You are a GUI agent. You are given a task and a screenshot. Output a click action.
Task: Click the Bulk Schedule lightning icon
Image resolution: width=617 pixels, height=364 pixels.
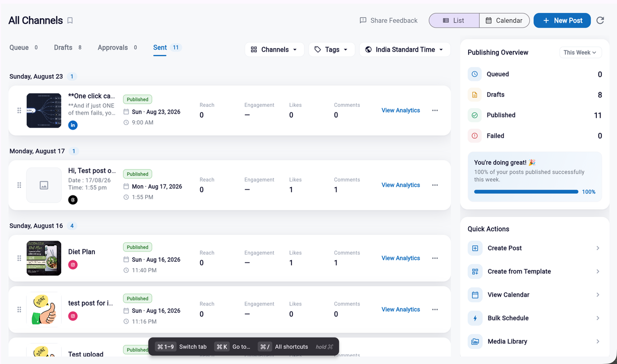coord(475,318)
